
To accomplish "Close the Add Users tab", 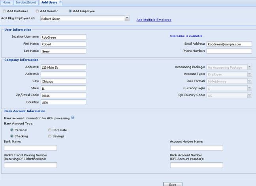I will click(x=60, y=2).
